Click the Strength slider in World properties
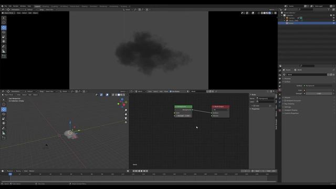336x189 pixels. coord(319,93)
